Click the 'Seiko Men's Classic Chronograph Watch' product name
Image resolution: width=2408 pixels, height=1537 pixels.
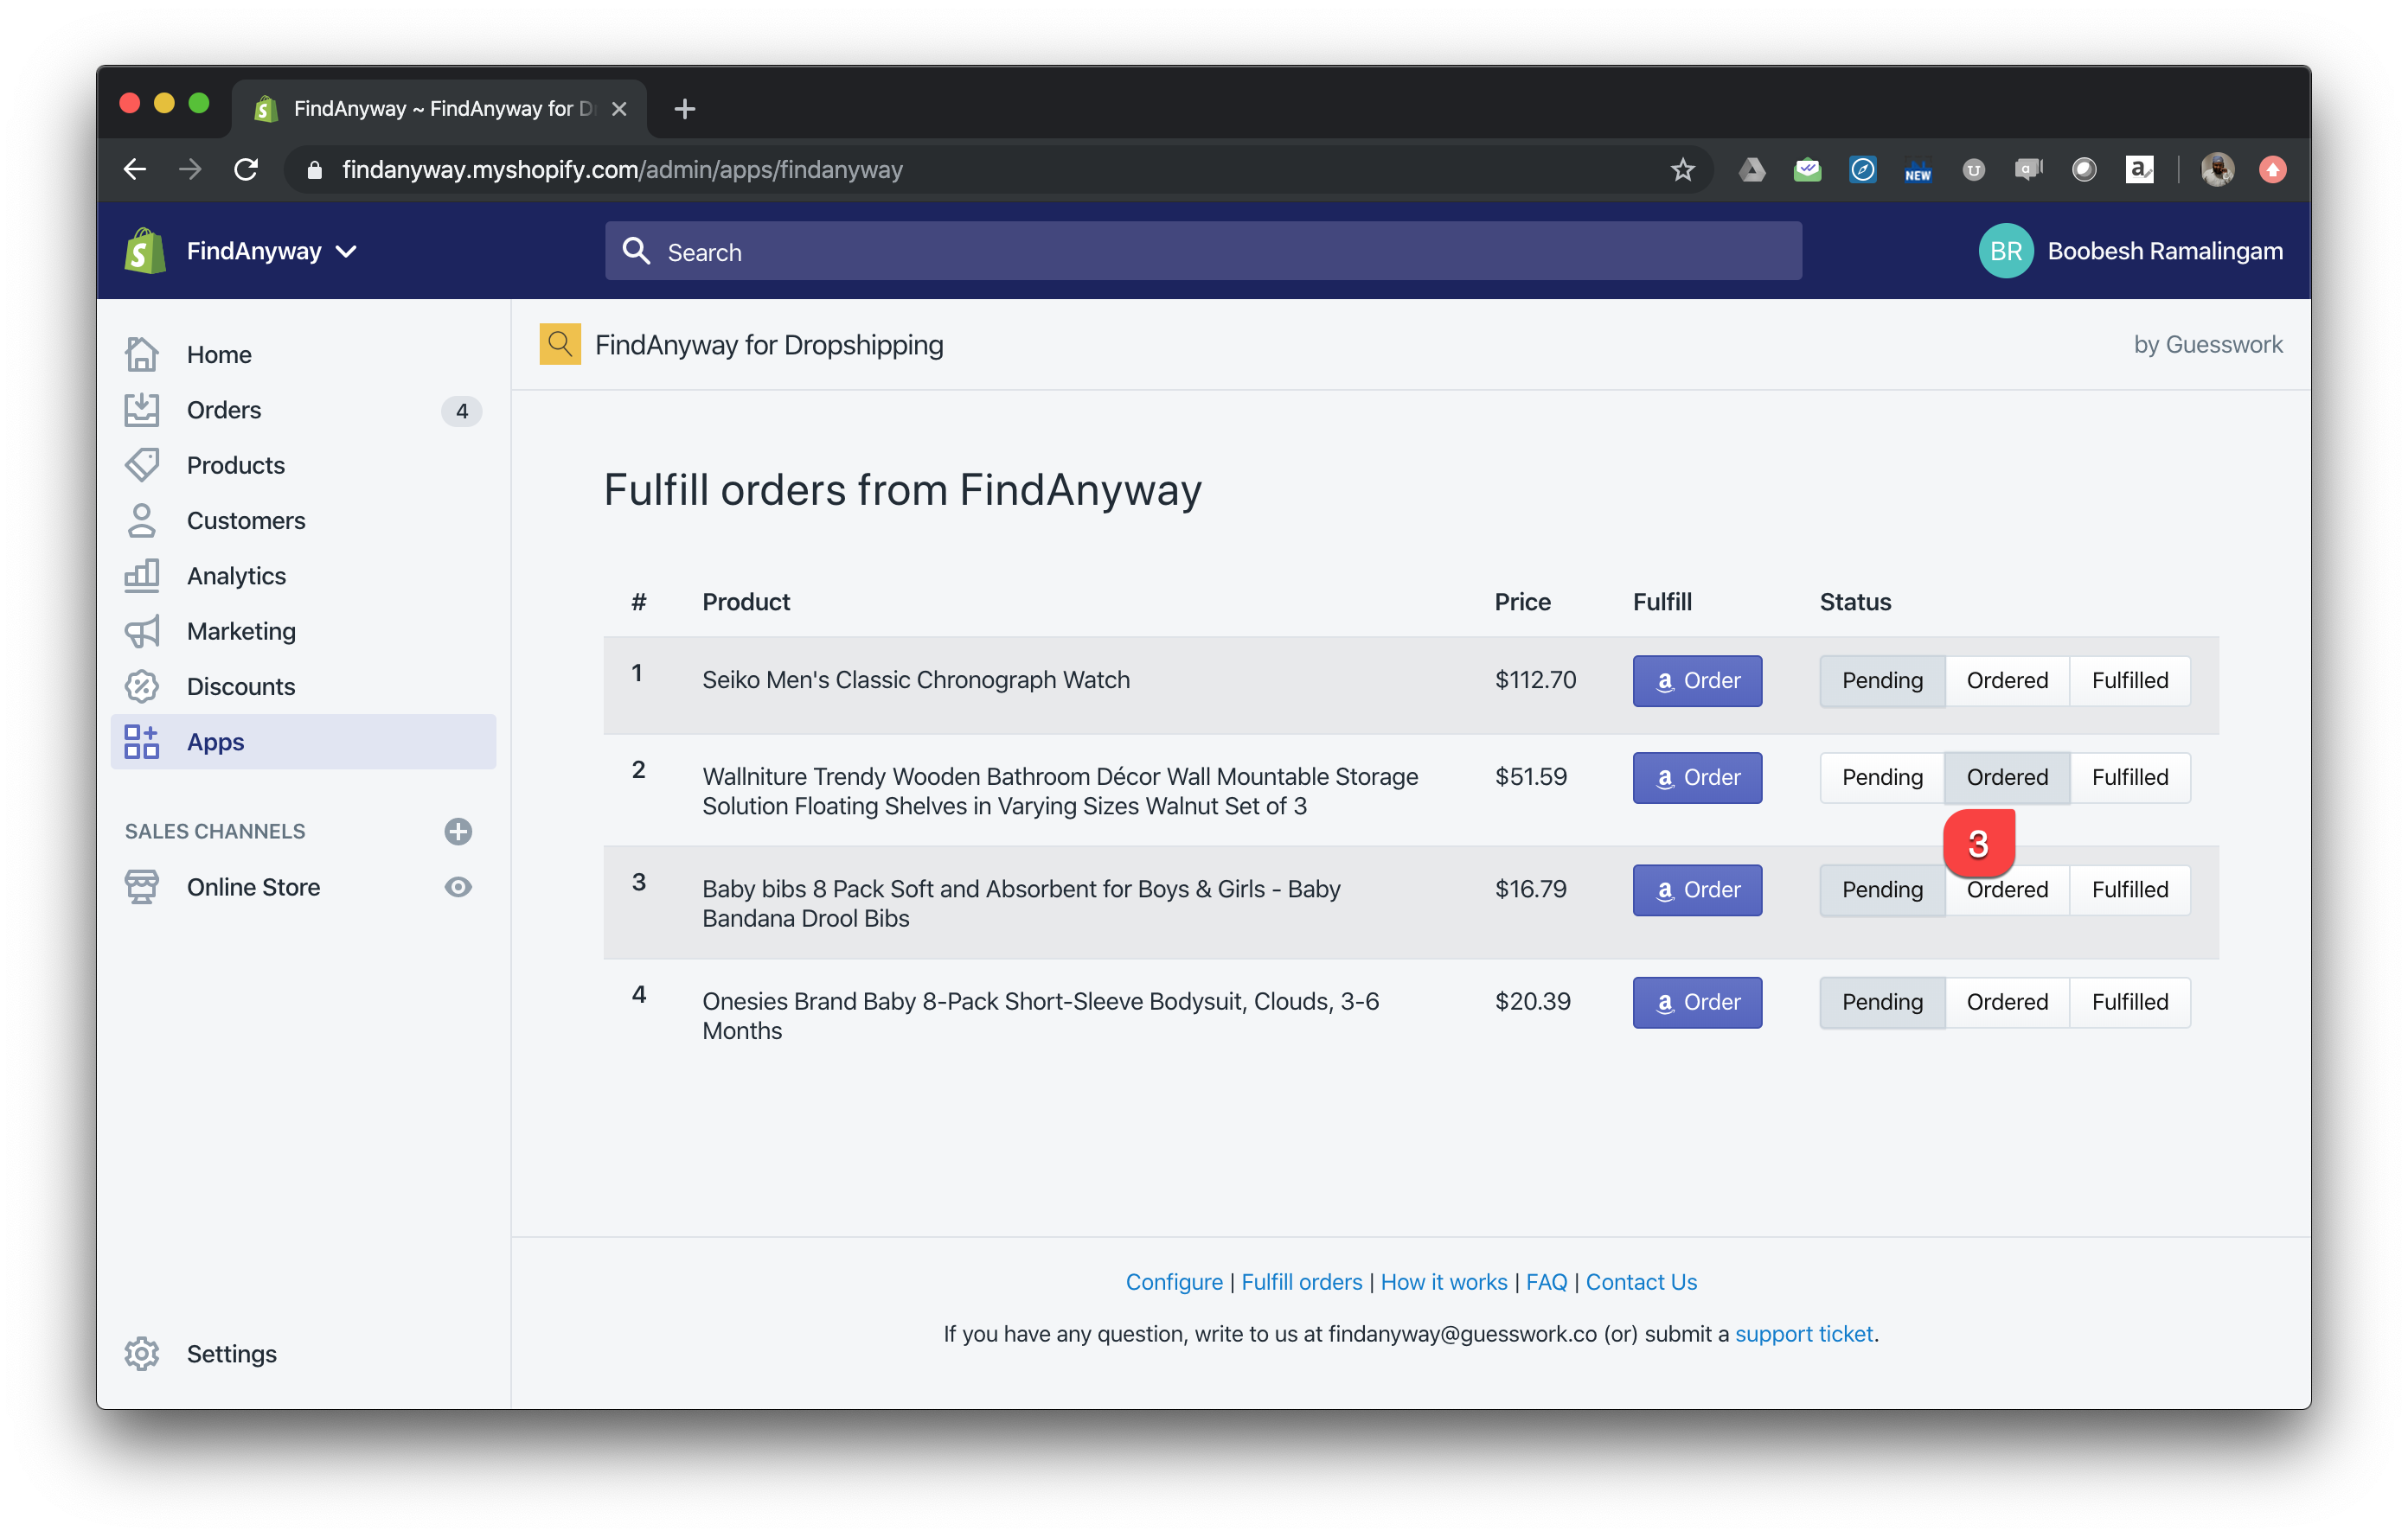(x=916, y=679)
